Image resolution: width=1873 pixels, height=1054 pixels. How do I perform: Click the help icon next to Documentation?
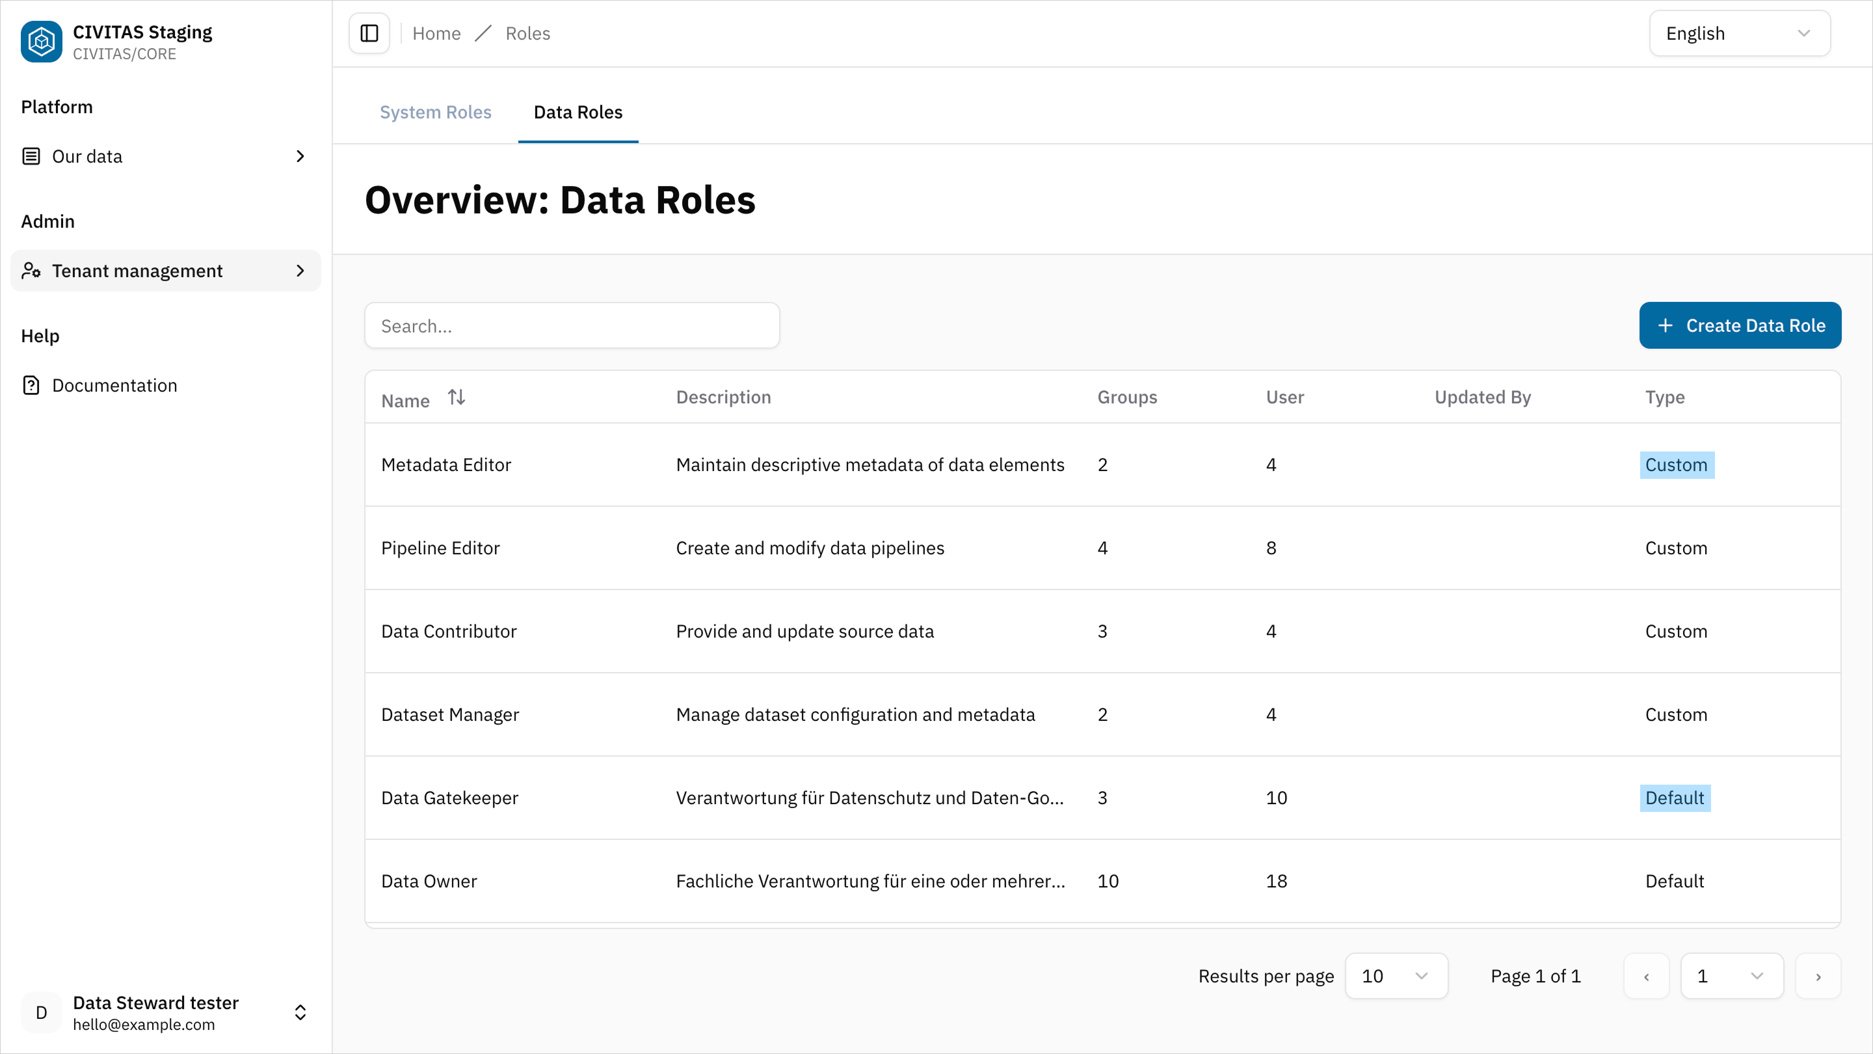click(x=30, y=385)
